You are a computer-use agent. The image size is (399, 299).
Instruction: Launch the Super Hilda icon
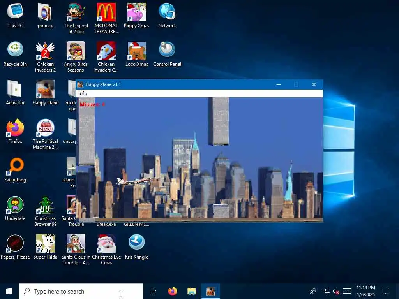(x=45, y=247)
